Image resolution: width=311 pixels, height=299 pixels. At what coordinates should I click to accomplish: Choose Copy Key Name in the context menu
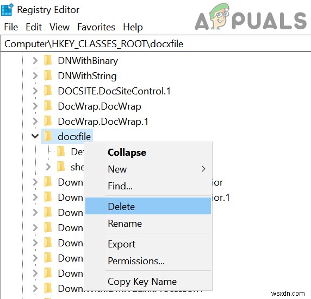pos(148,282)
